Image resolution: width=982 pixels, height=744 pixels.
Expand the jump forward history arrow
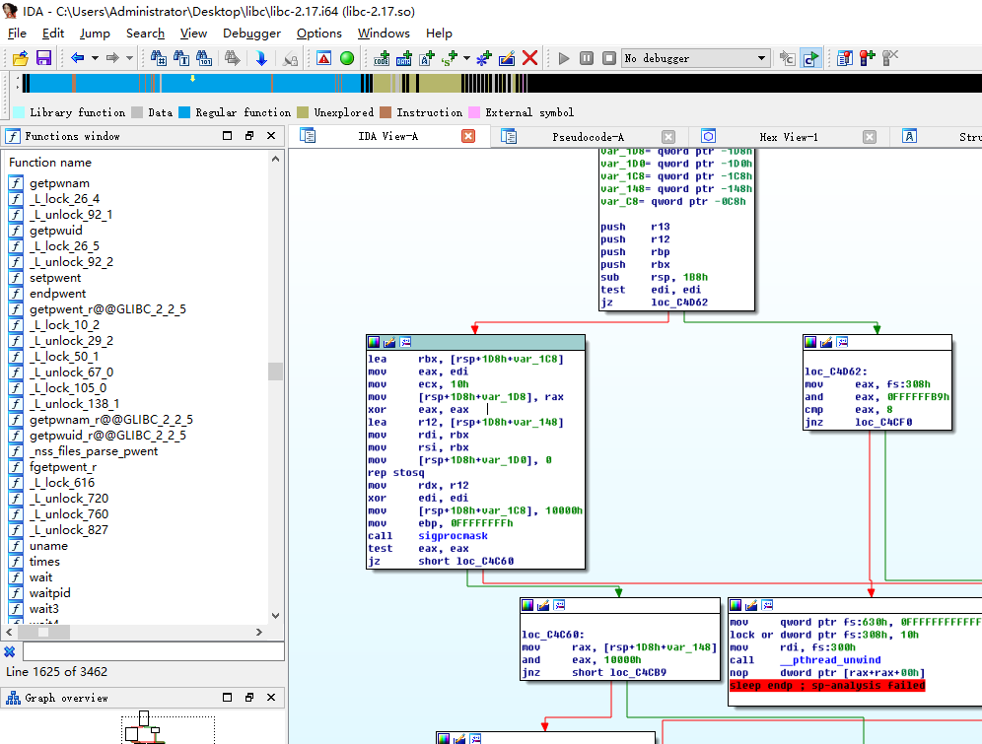tap(129, 58)
